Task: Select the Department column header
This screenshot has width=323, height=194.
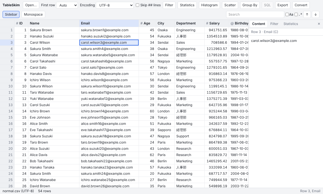Action: [190, 23]
